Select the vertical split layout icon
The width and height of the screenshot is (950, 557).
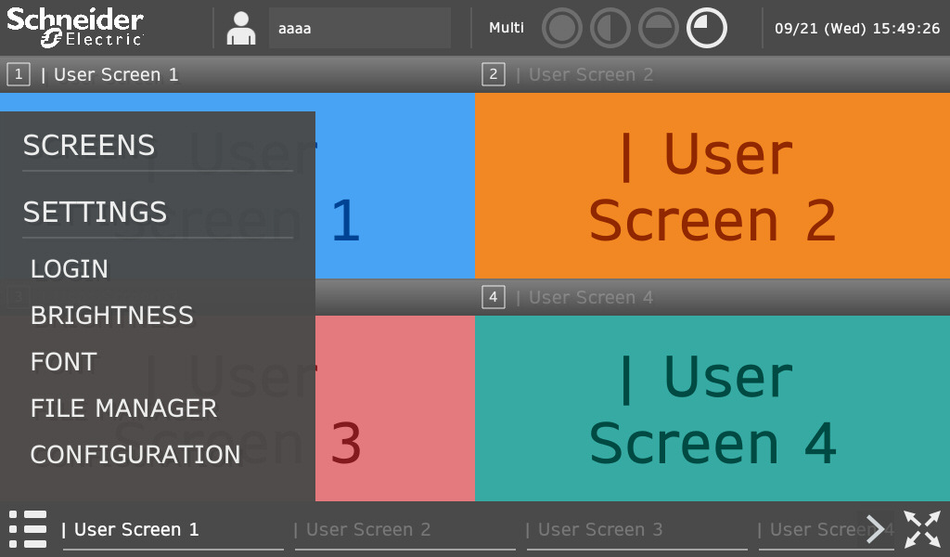[x=610, y=29]
